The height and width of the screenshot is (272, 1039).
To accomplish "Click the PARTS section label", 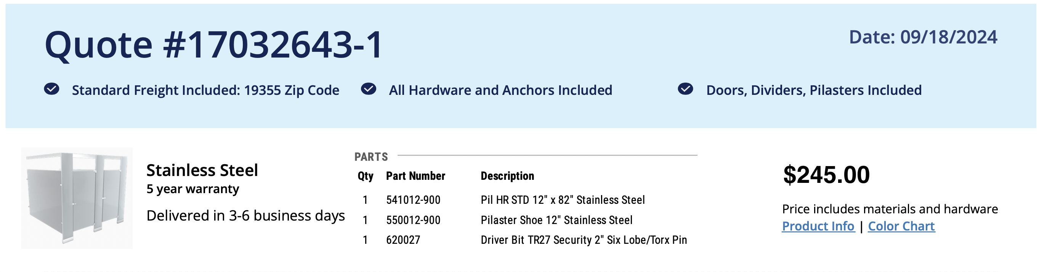I will pyautogui.click(x=371, y=157).
